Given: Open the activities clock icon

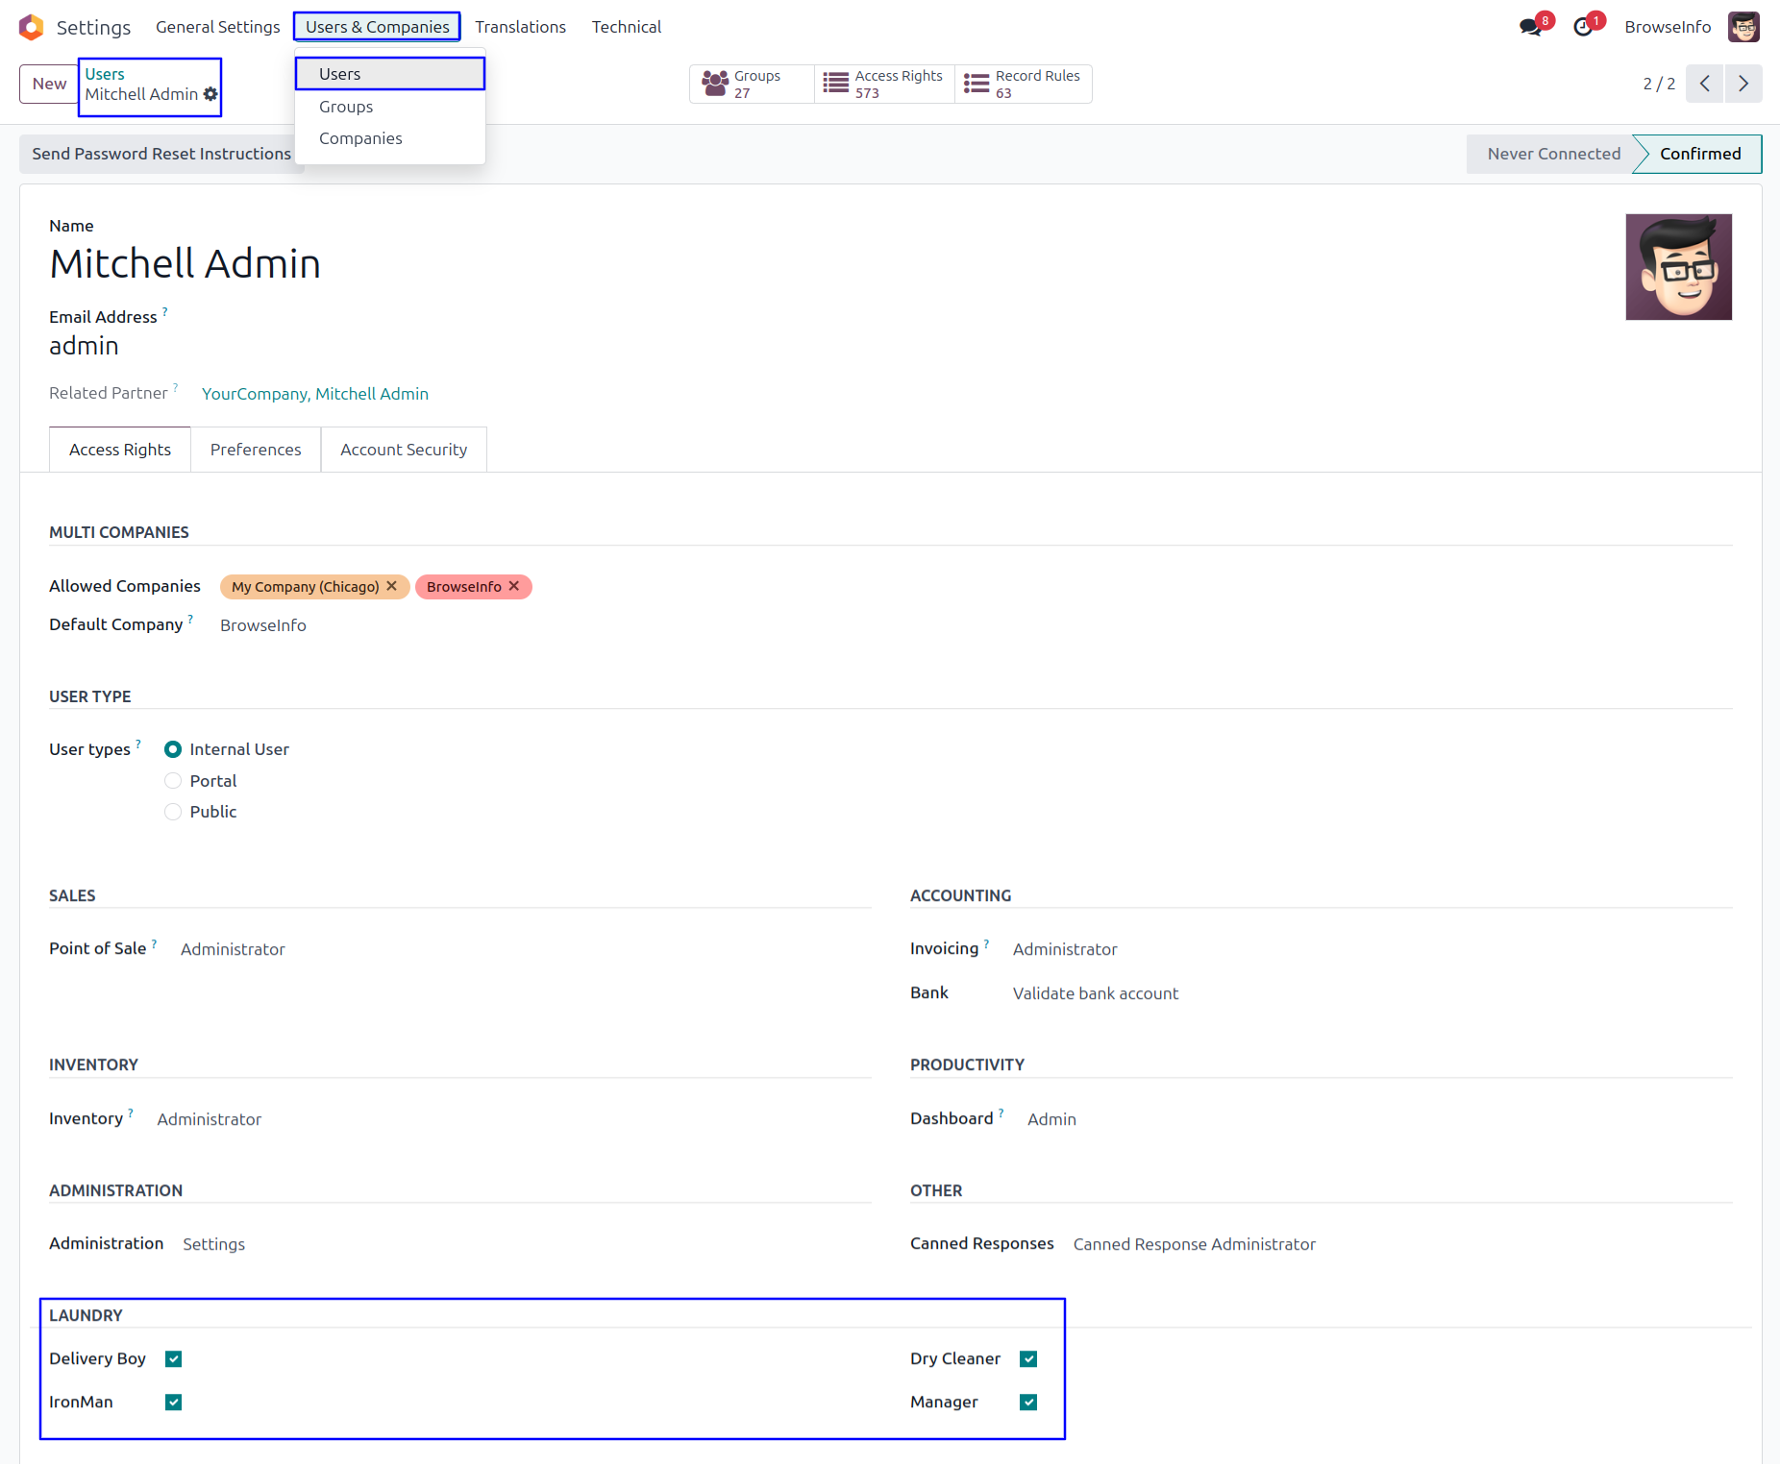Looking at the screenshot, I should 1583,27.
